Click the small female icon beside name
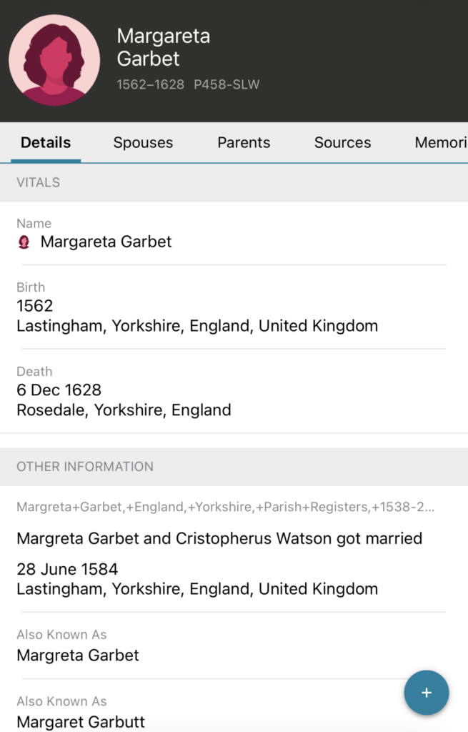The image size is (468, 732). coord(24,242)
